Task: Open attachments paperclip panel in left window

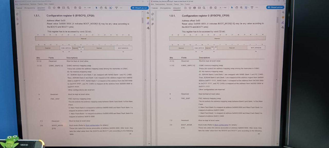Action: (x=17, y=24)
